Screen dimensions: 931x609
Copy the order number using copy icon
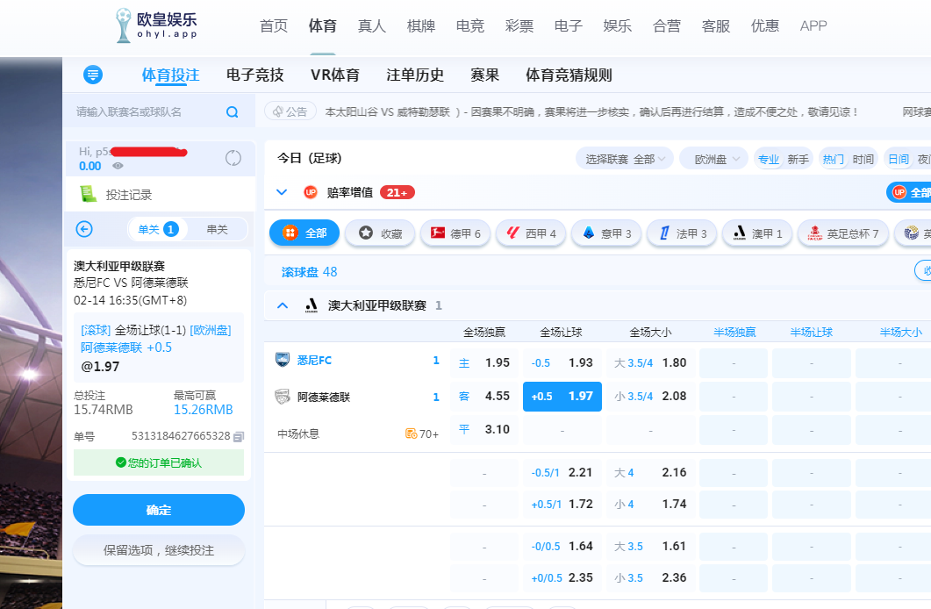pyautogui.click(x=240, y=436)
